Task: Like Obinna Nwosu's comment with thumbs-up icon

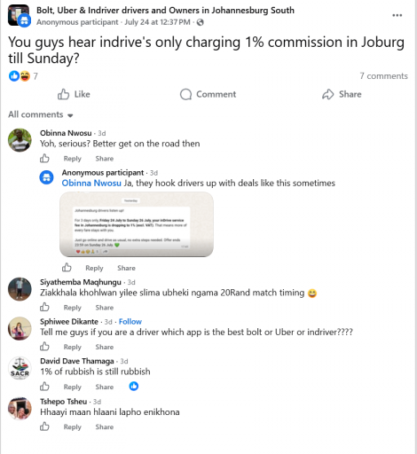Action: 44,159
